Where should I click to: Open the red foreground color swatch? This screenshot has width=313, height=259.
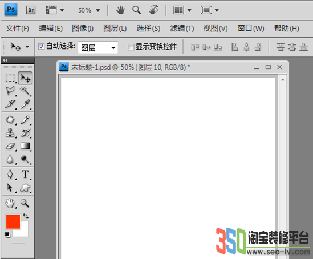point(13,222)
